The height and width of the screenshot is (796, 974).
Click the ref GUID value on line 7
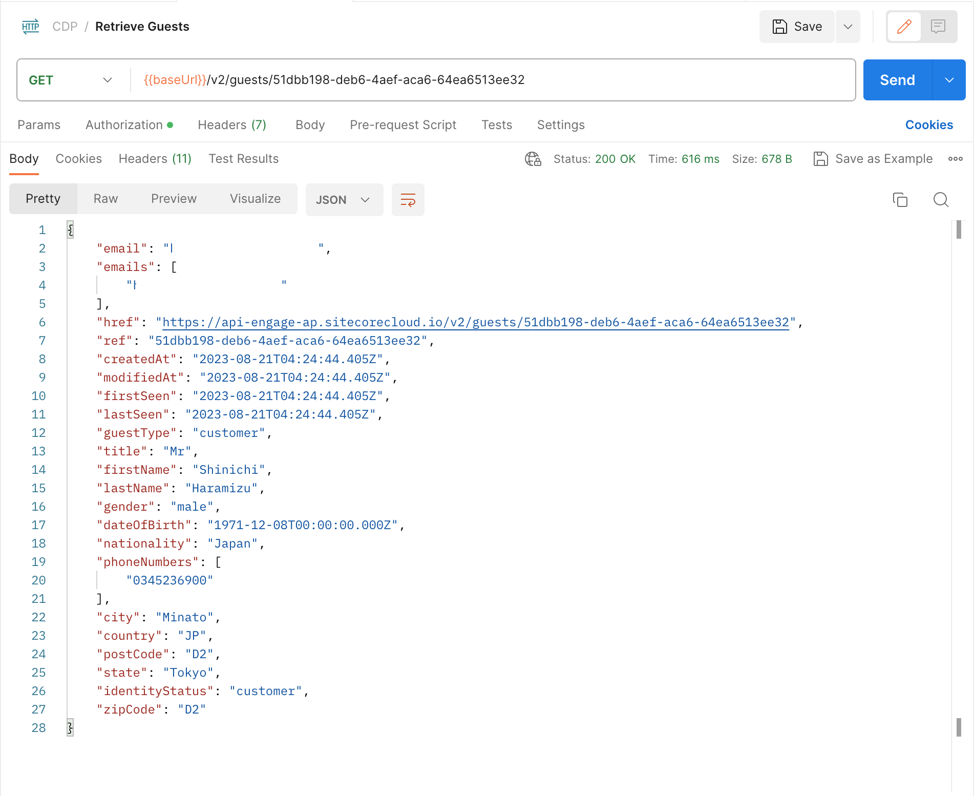(288, 341)
